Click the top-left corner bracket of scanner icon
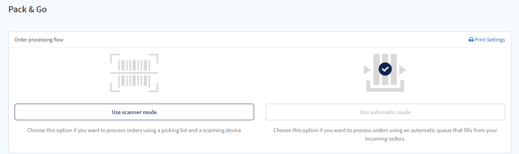 [114, 58]
